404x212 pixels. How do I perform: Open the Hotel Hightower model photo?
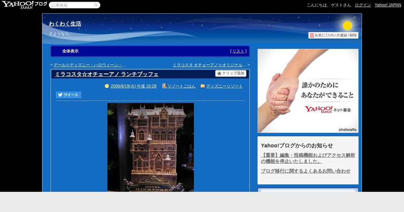point(150,147)
